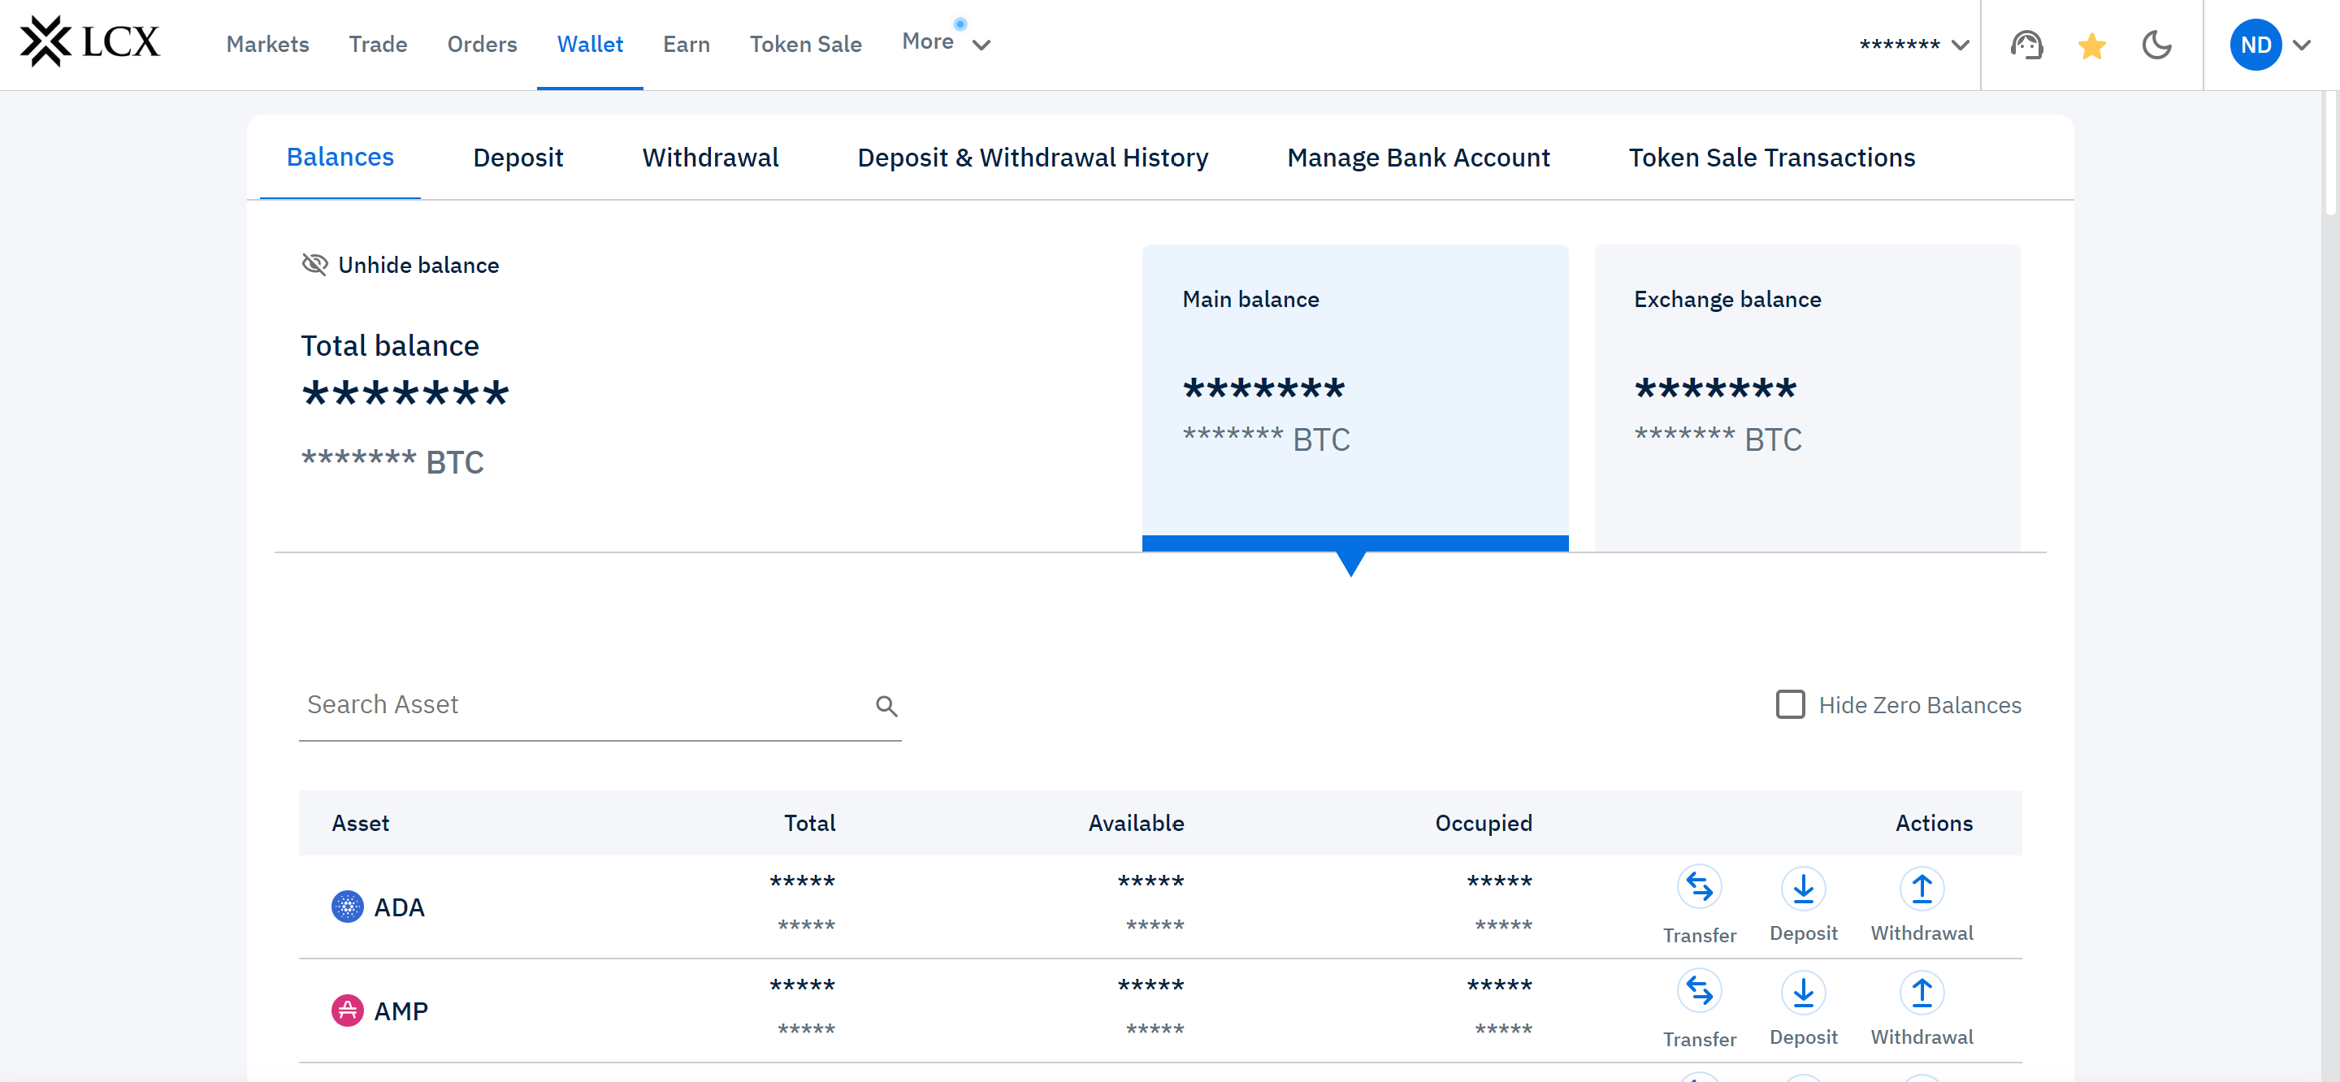The height and width of the screenshot is (1082, 2340).
Task: Click the ADA Deposit icon
Action: click(1803, 888)
